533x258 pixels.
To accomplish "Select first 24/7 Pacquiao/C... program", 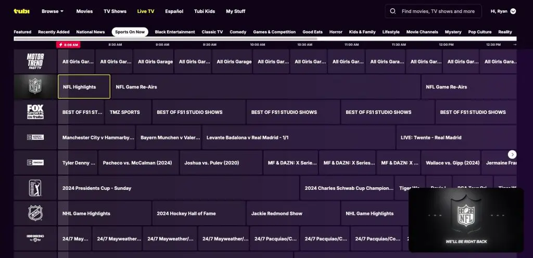I will 274,238.
